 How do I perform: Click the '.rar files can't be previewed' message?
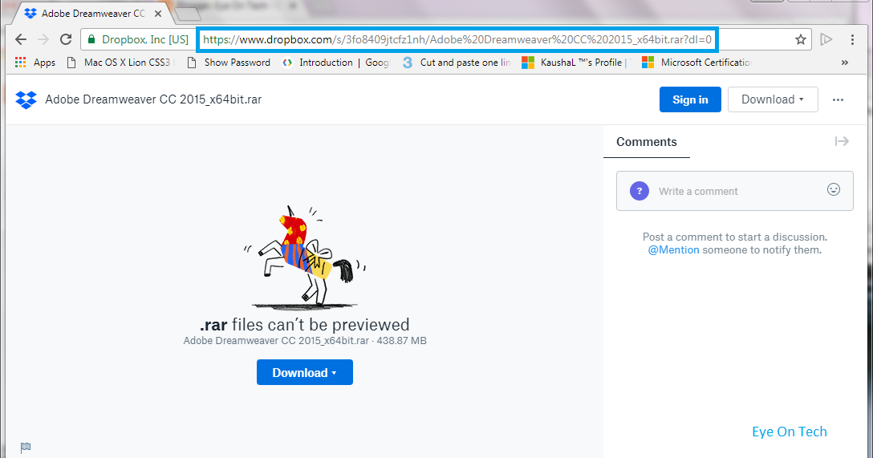click(305, 324)
